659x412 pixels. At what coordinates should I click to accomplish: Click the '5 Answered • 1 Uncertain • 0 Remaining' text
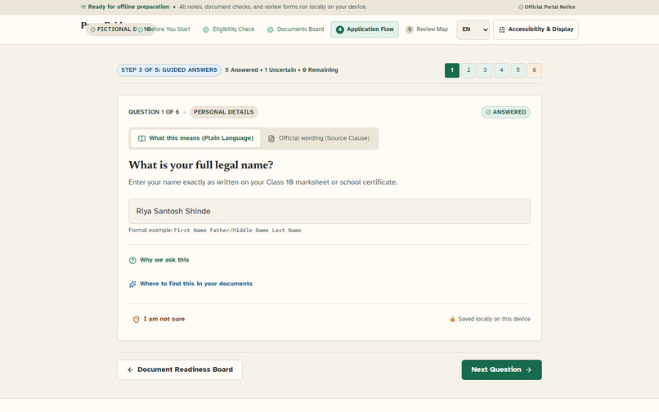coord(281,70)
